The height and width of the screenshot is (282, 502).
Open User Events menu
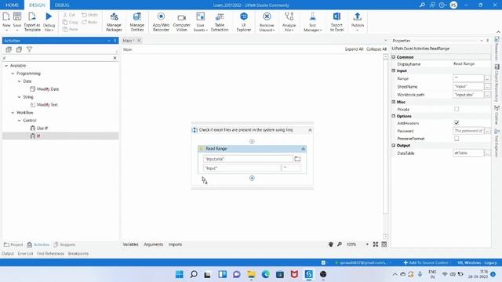(201, 21)
